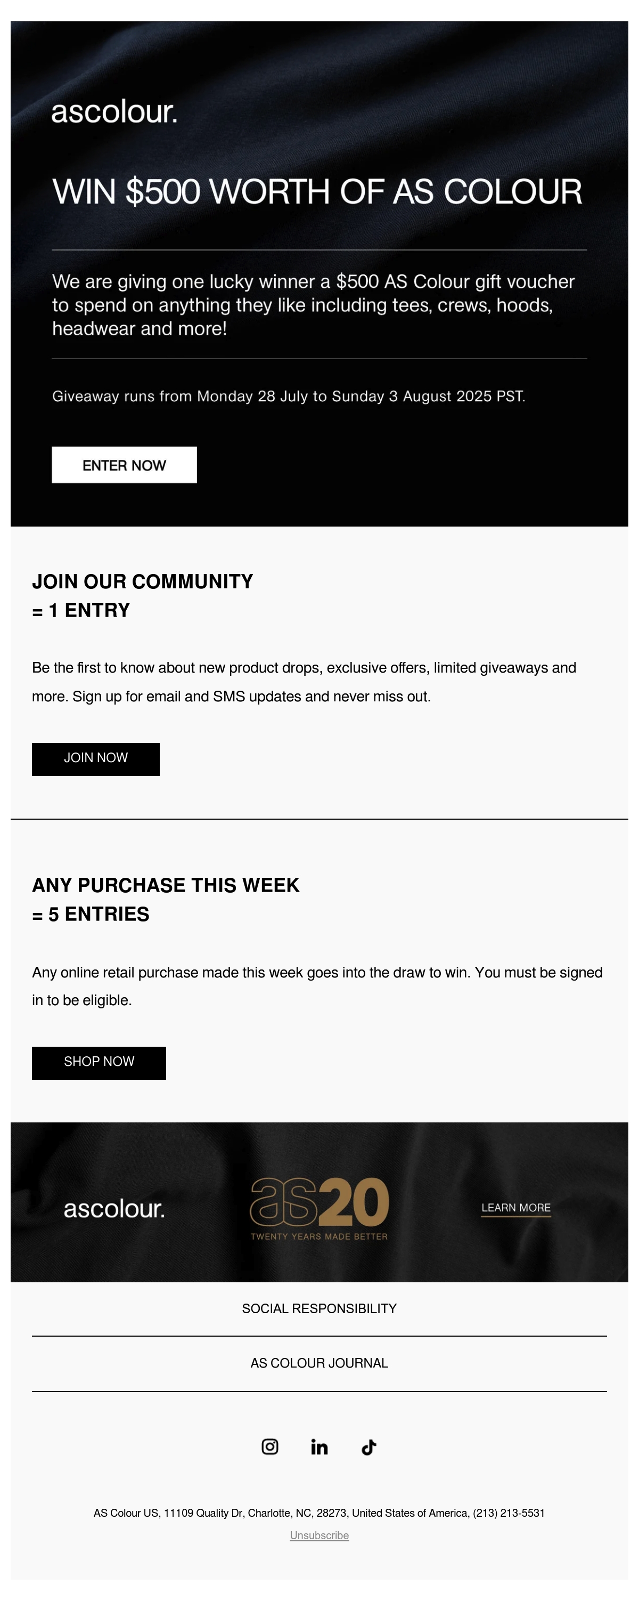Click the Unsubscribe link
This screenshot has height=1601, width=639.
coord(319,1535)
